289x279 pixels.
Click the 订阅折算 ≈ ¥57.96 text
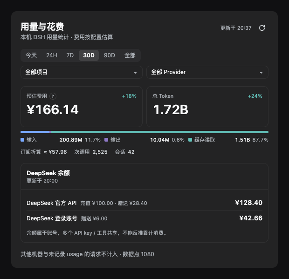coord(44,152)
